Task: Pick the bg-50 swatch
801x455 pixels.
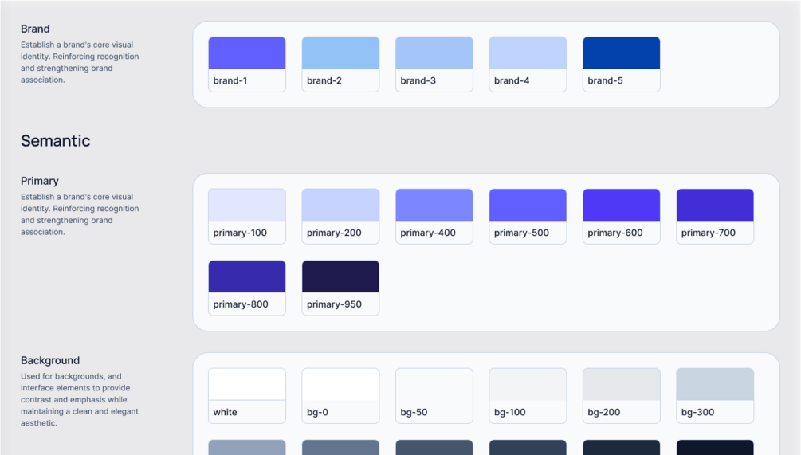Action: (434, 396)
